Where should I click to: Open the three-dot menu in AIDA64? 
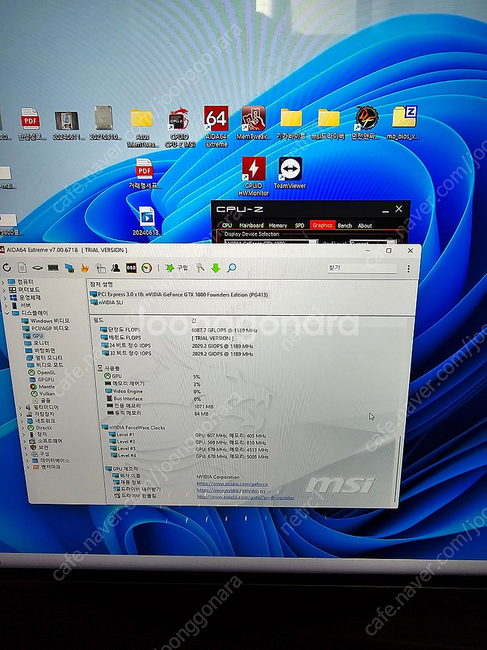[x=408, y=269]
